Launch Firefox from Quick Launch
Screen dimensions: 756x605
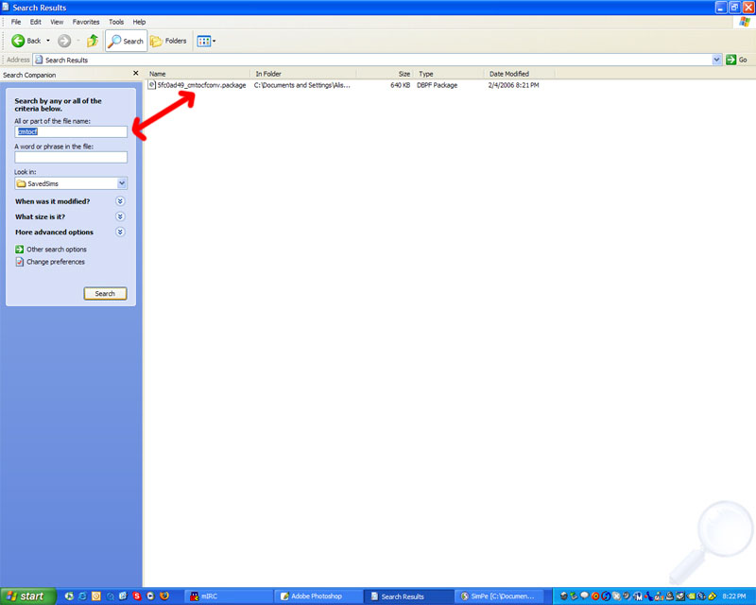click(x=164, y=596)
